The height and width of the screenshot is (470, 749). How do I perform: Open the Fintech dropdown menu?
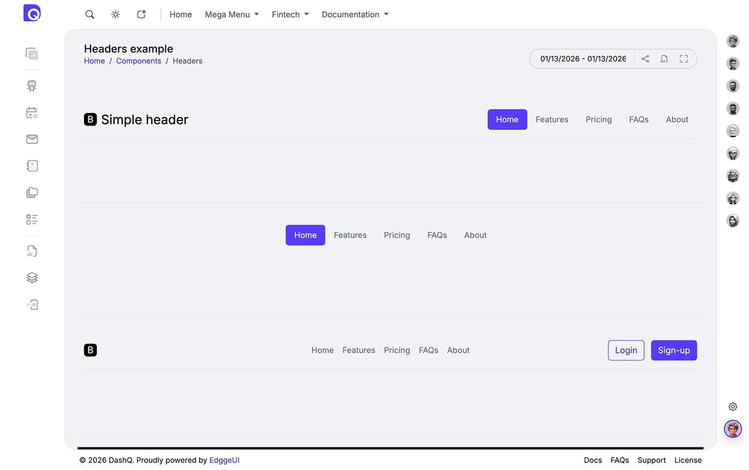click(290, 14)
